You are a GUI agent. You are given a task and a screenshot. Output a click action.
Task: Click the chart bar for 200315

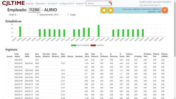click(84, 32)
